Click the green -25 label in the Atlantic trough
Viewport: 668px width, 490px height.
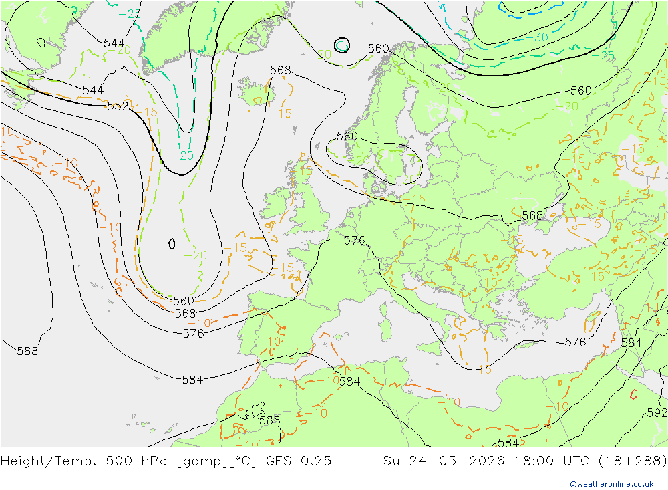(182, 156)
